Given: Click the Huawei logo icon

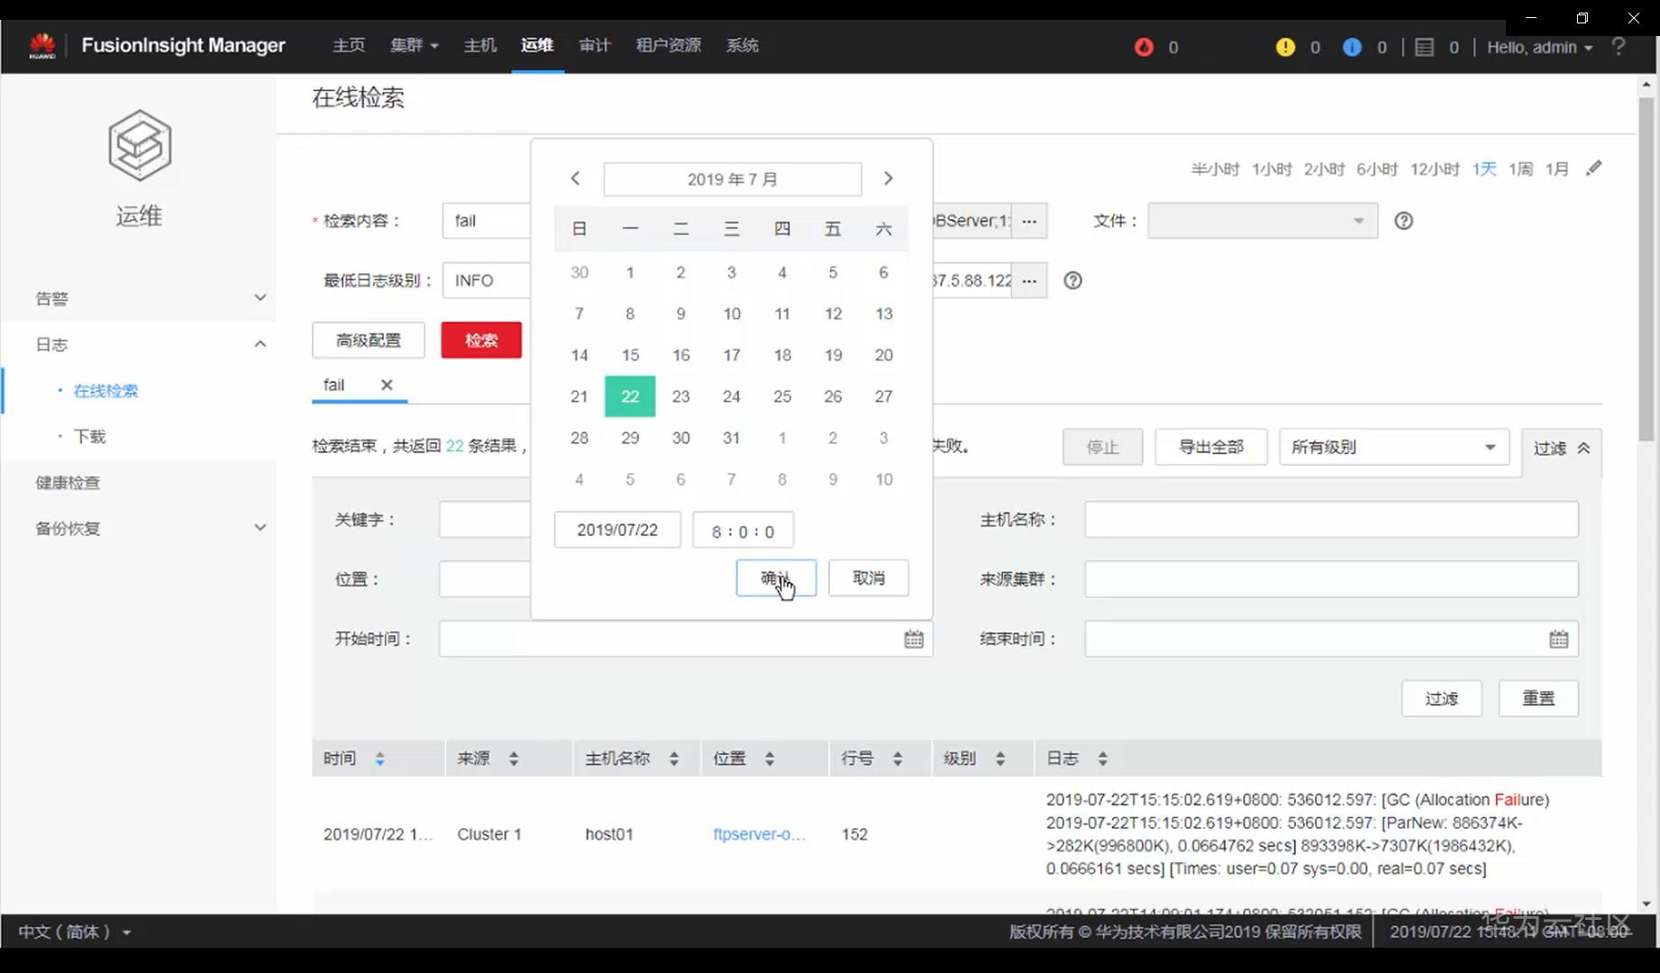Looking at the screenshot, I should pos(42,46).
